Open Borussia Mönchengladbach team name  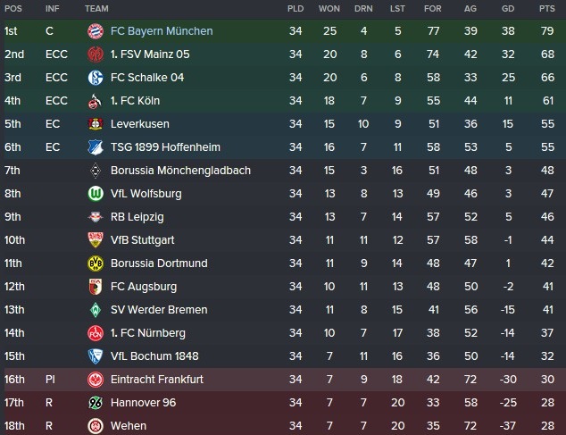(180, 171)
